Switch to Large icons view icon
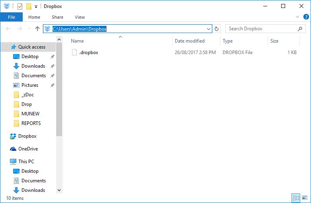This screenshot has height=203, width=311. [x=305, y=198]
